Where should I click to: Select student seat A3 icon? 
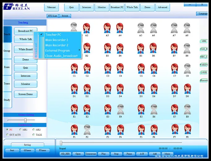coord(107,28)
